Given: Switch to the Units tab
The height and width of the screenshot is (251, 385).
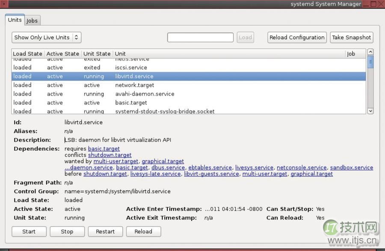Looking at the screenshot, I should (15, 20).
